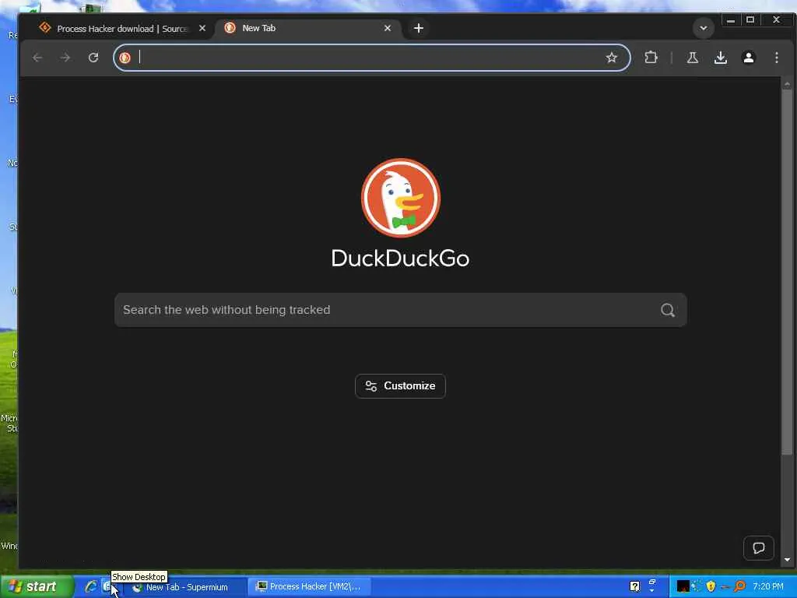Click the Process Hacker black graph tray icon
Screen dimensions: 797x598
pos(683,587)
